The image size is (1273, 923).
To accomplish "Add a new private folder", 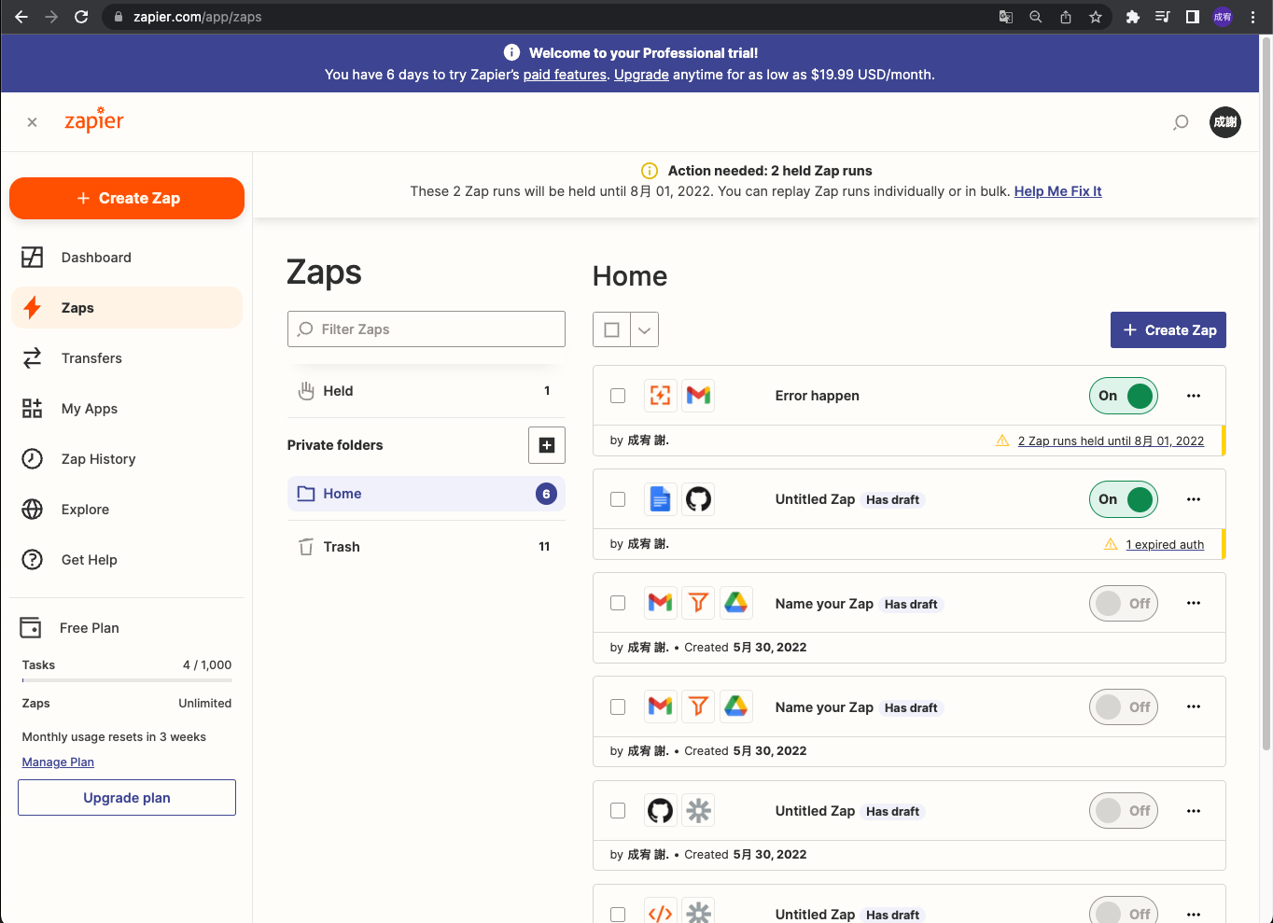I will (x=547, y=445).
